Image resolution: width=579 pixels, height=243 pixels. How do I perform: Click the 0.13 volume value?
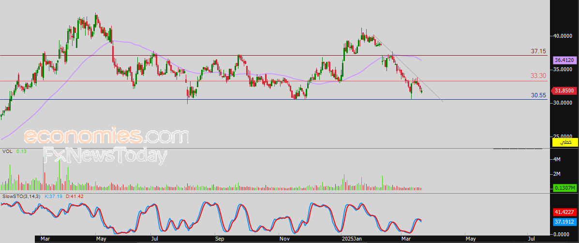point(20,152)
